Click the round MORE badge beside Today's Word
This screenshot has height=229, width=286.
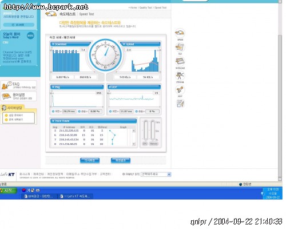tap(30, 35)
